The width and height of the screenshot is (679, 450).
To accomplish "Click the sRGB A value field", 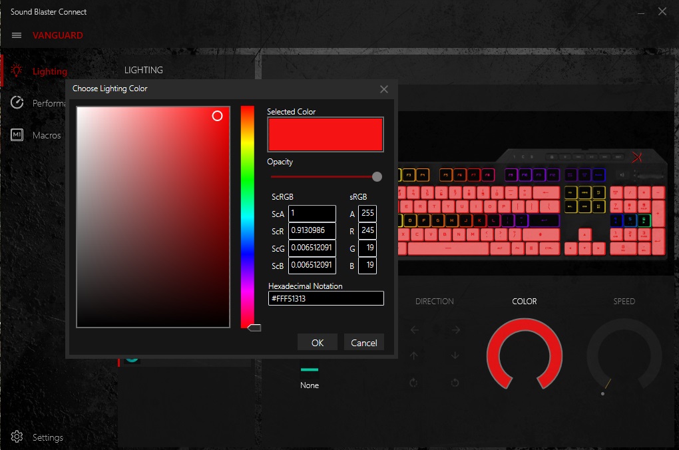I will point(367,214).
